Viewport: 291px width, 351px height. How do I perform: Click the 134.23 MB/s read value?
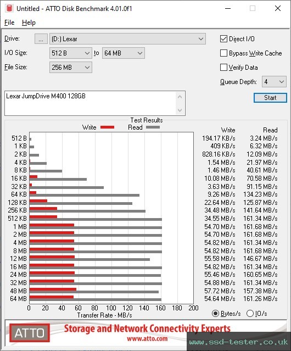point(260,194)
